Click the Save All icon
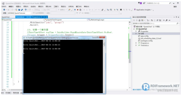 [x=22, y=10]
